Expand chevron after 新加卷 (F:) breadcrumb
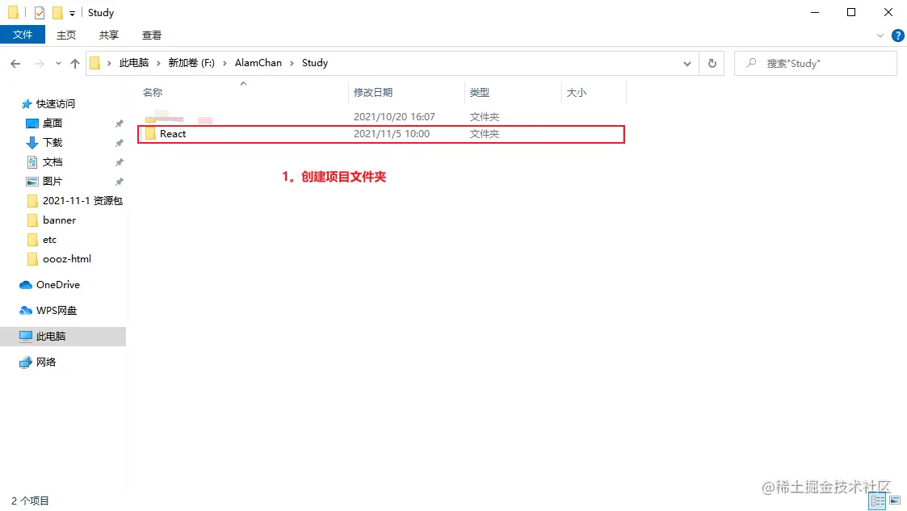This screenshot has width=907, height=511. tap(225, 64)
